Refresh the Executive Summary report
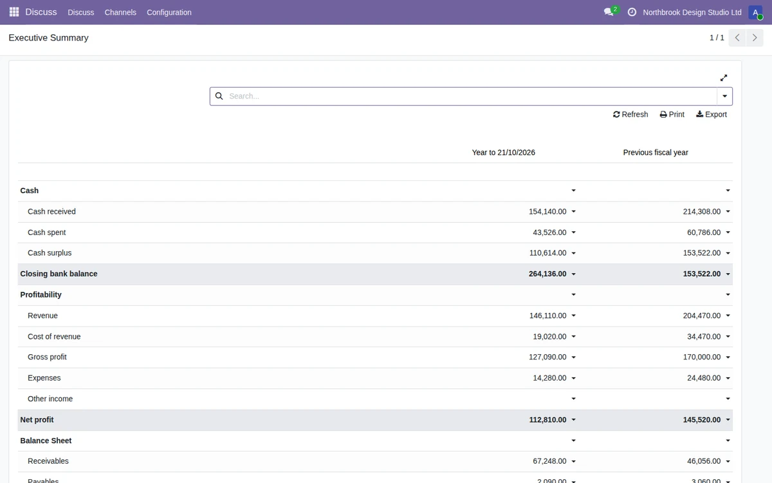 [x=630, y=115]
